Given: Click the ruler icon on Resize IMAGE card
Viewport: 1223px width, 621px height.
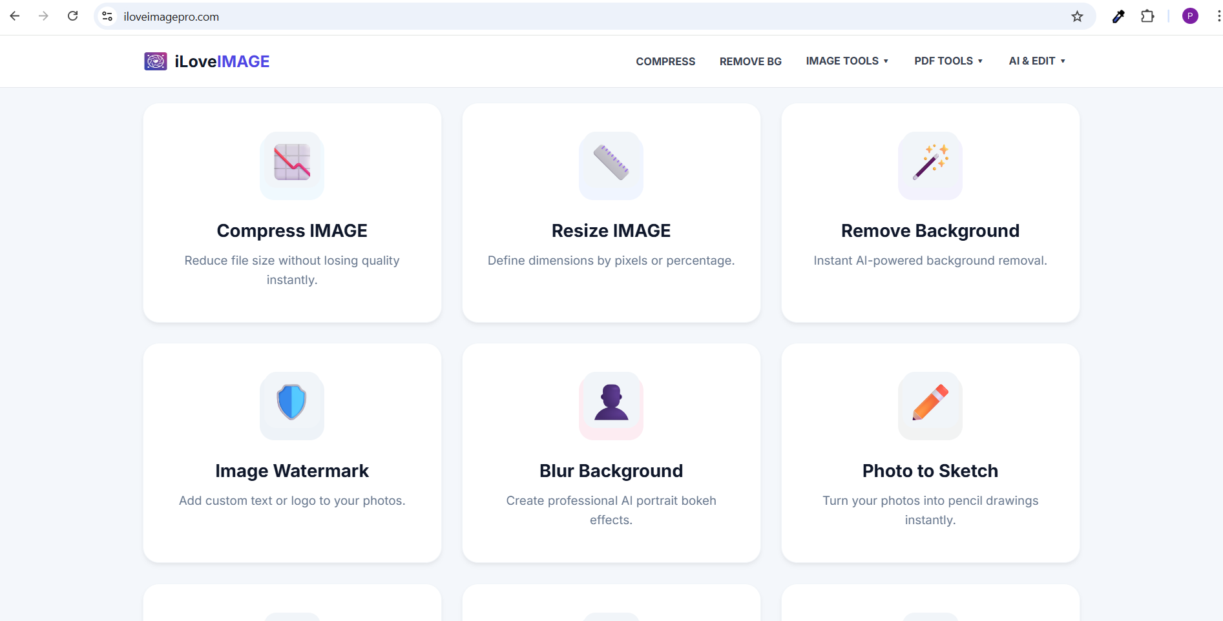Looking at the screenshot, I should tap(611, 166).
